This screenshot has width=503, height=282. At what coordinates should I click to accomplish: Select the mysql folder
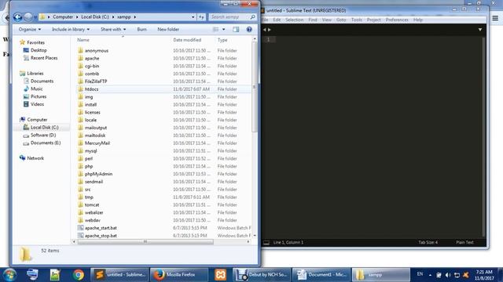(91, 151)
